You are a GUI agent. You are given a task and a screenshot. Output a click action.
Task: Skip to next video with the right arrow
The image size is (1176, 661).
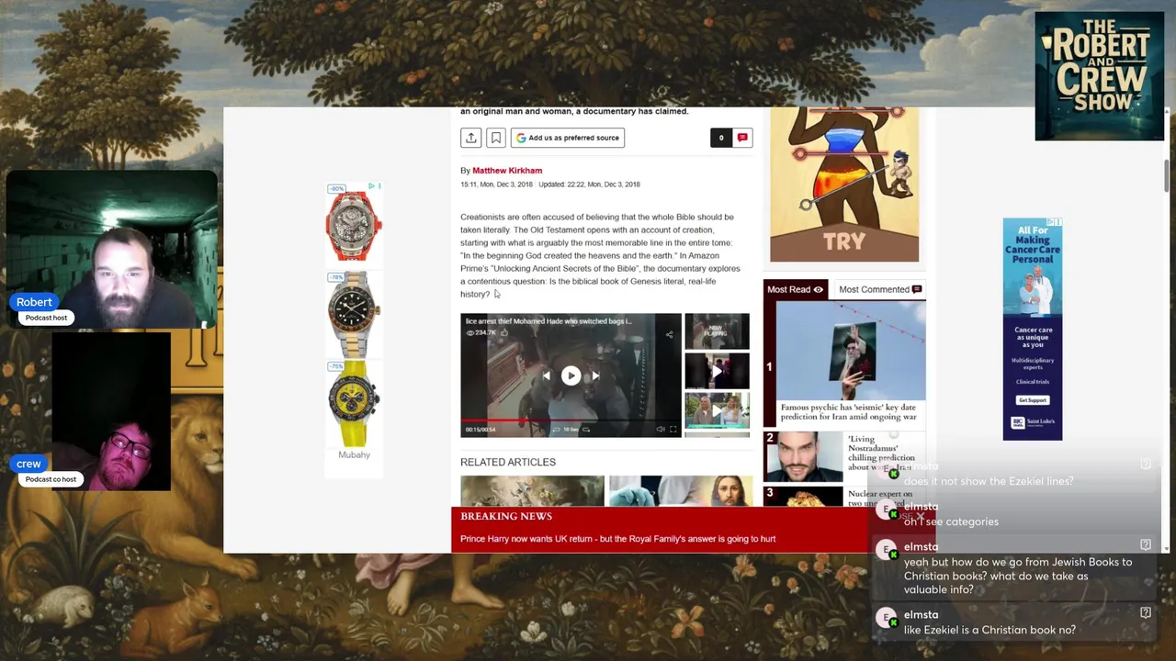tap(595, 375)
